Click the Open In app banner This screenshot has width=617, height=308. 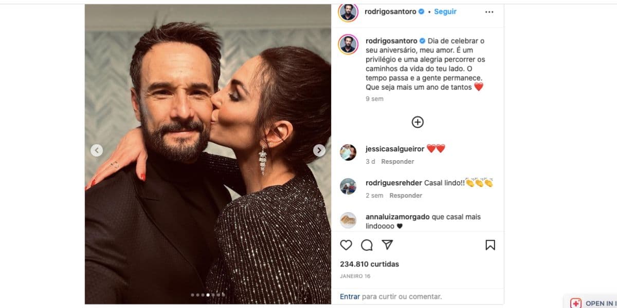[591, 303]
